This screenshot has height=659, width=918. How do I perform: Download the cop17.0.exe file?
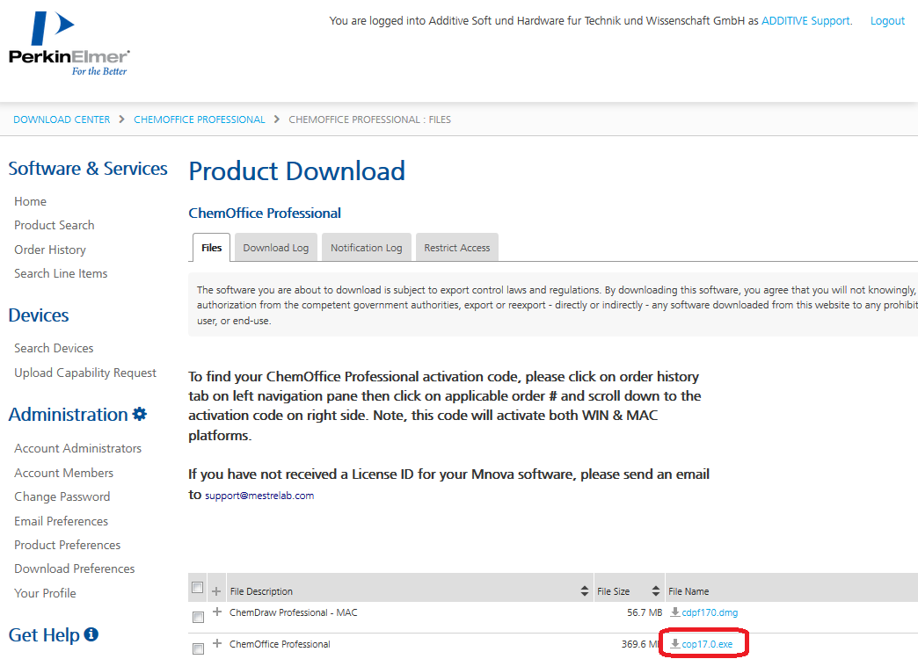coord(707,644)
